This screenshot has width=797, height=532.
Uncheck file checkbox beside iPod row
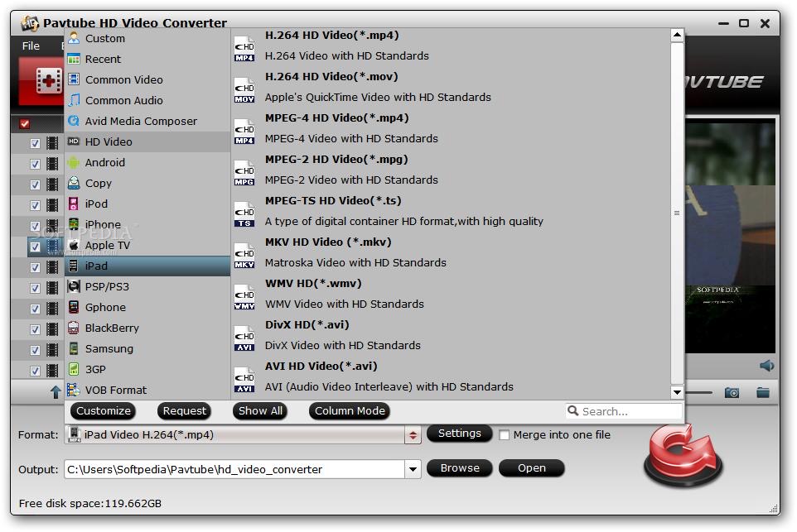[35, 205]
